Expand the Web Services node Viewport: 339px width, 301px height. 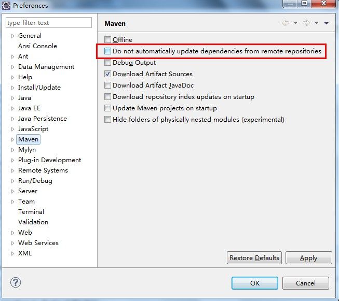pyautogui.click(x=13, y=243)
